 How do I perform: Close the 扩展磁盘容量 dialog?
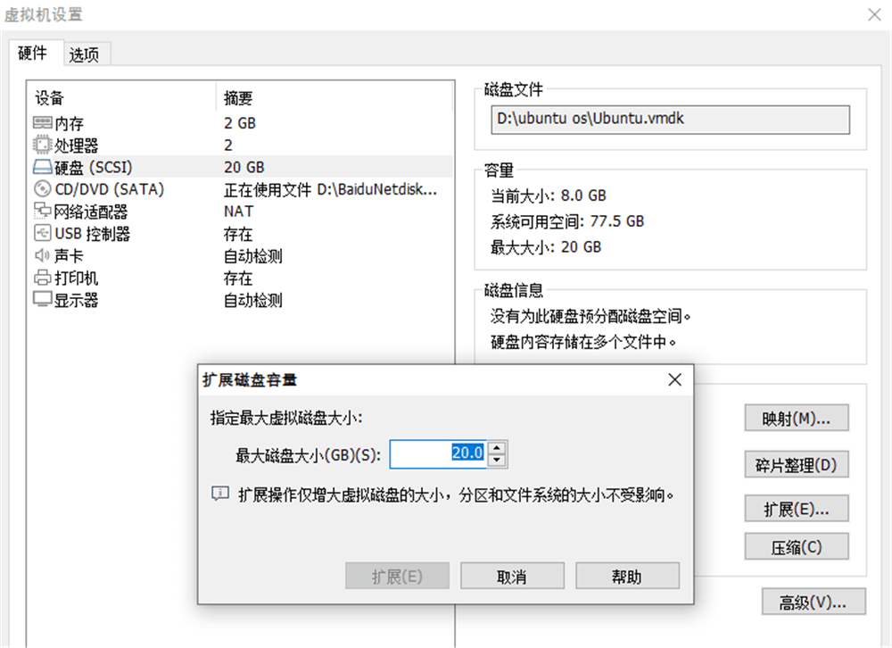[x=674, y=380]
